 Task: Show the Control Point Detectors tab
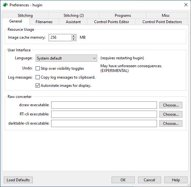[x=162, y=22]
